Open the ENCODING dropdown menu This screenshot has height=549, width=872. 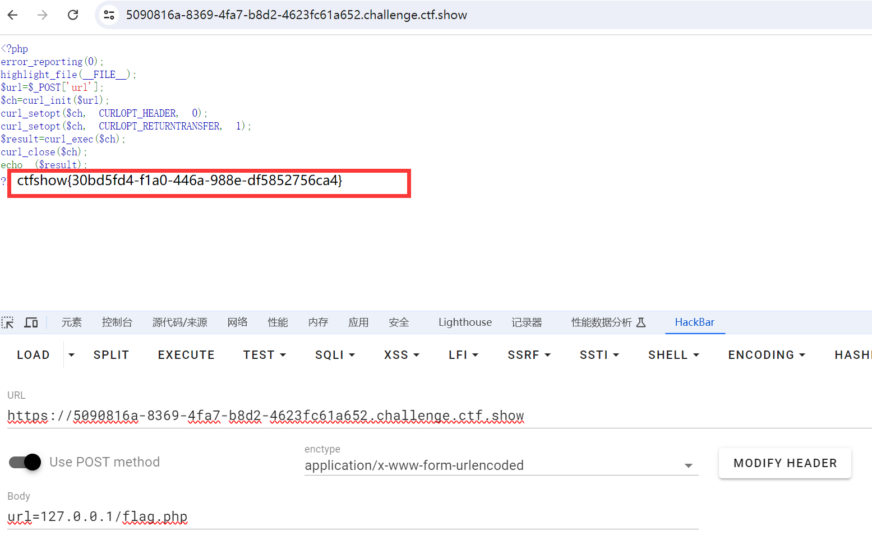[x=766, y=355]
